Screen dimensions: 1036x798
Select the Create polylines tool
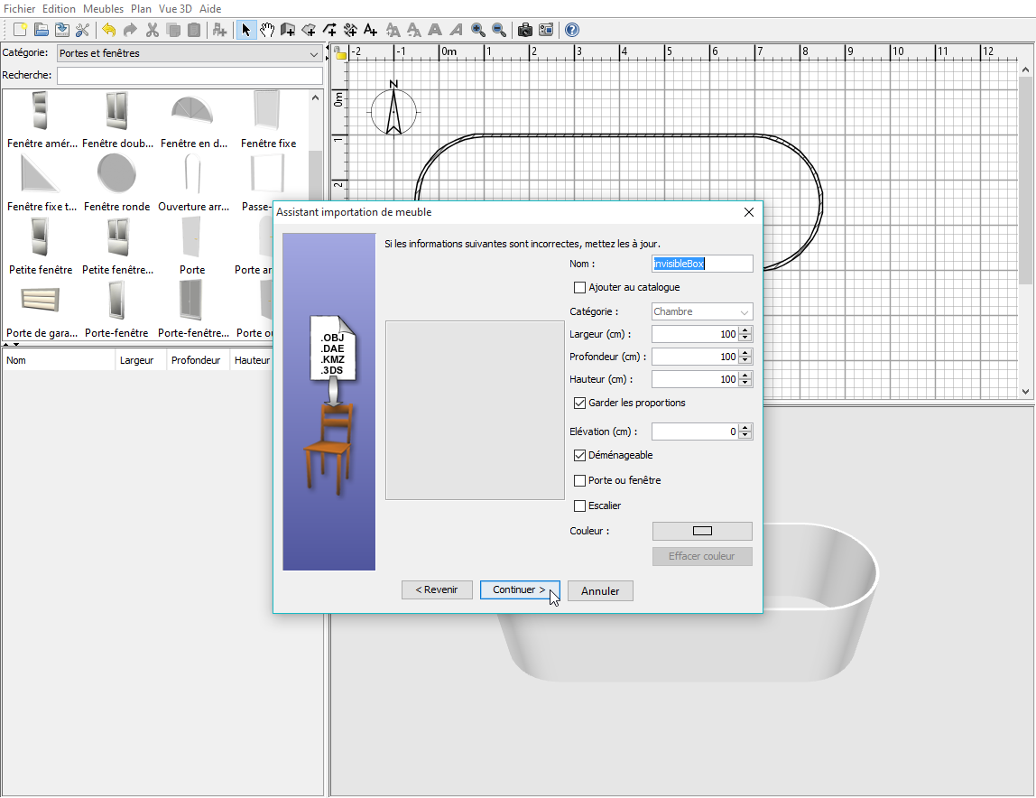[x=329, y=30]
